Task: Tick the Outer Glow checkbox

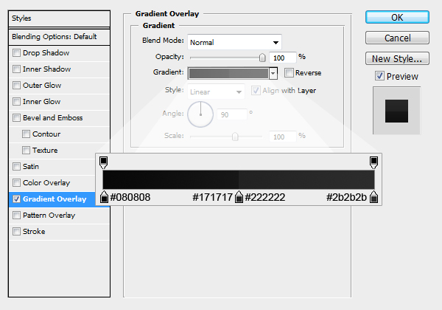Action: (x=16, y=86)
